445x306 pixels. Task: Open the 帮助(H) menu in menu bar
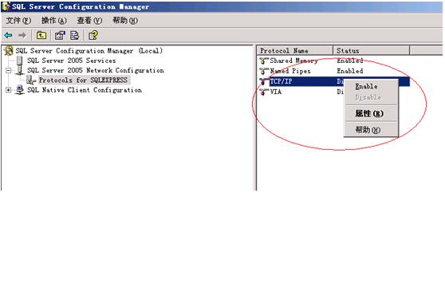pos(125,21)
